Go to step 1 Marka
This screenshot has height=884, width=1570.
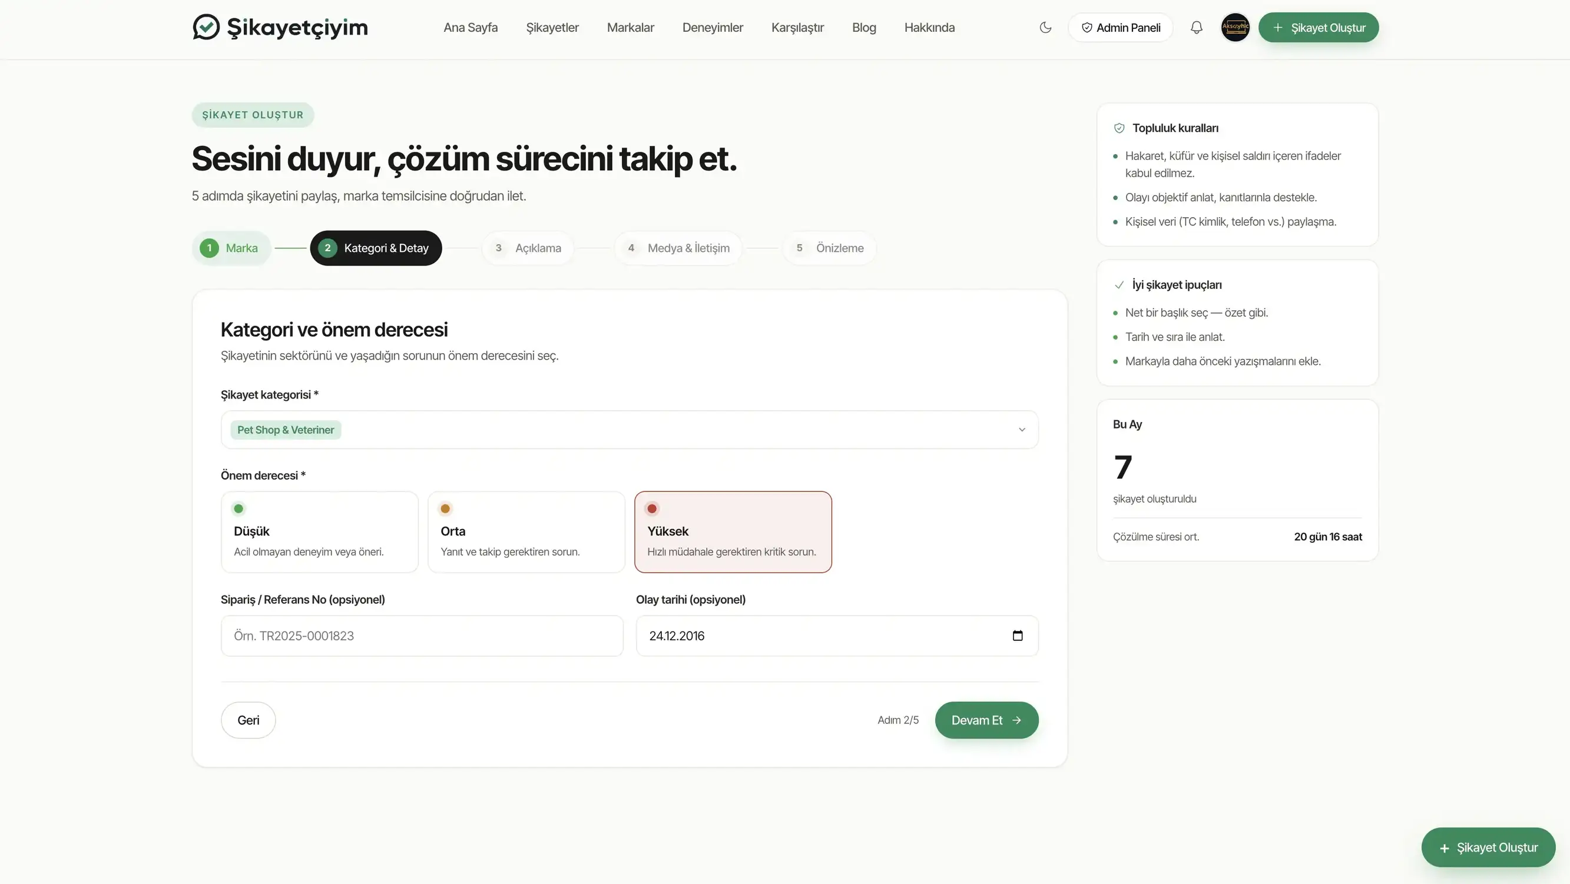pyautogui.click(x=231, y=248)
